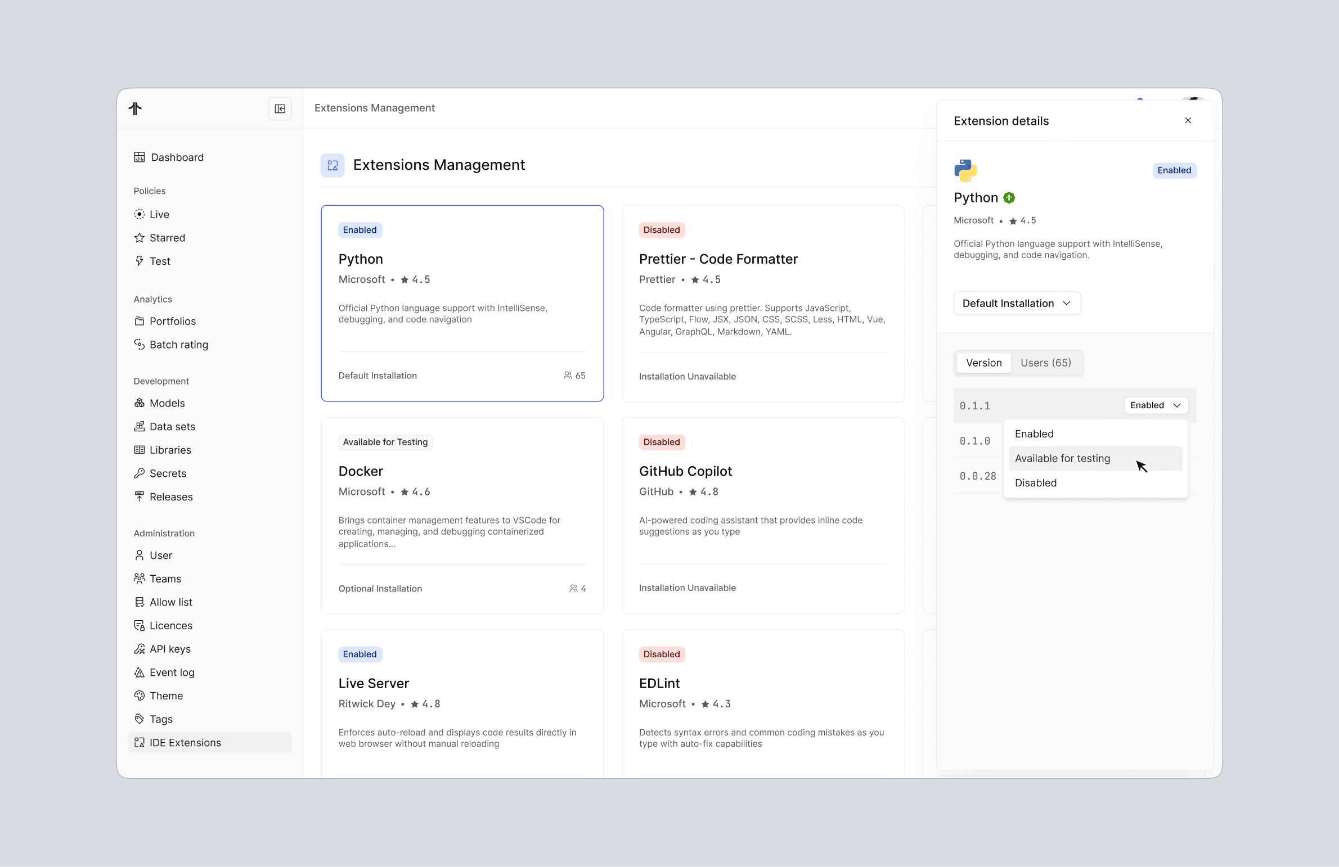Expand the Default Installation dropdown
The image size is (1339, 867).
point(1017,303)
